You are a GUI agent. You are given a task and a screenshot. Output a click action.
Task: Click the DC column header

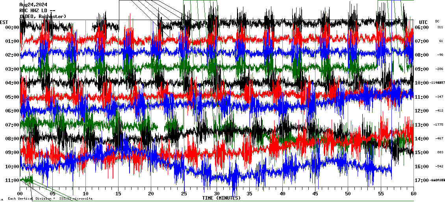point(437,21)
